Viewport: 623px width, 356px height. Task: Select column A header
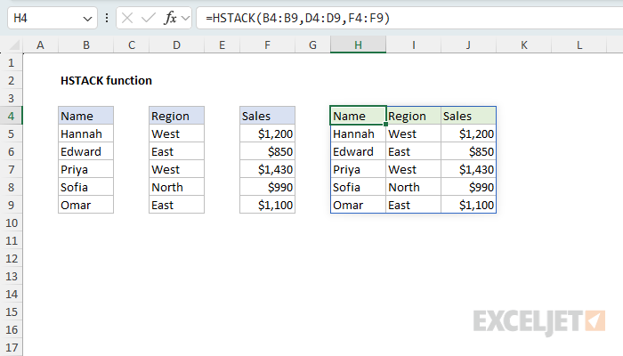click(x=40, y=44)
